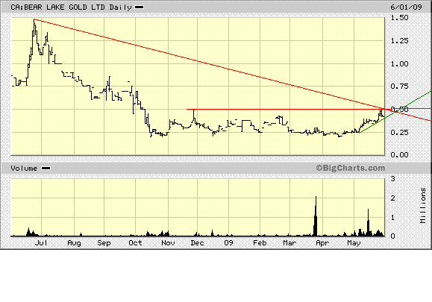Click the 'Mar' month label
This screenshot has width=432, height=302.
pyautogui.click(x=289, y=243)
